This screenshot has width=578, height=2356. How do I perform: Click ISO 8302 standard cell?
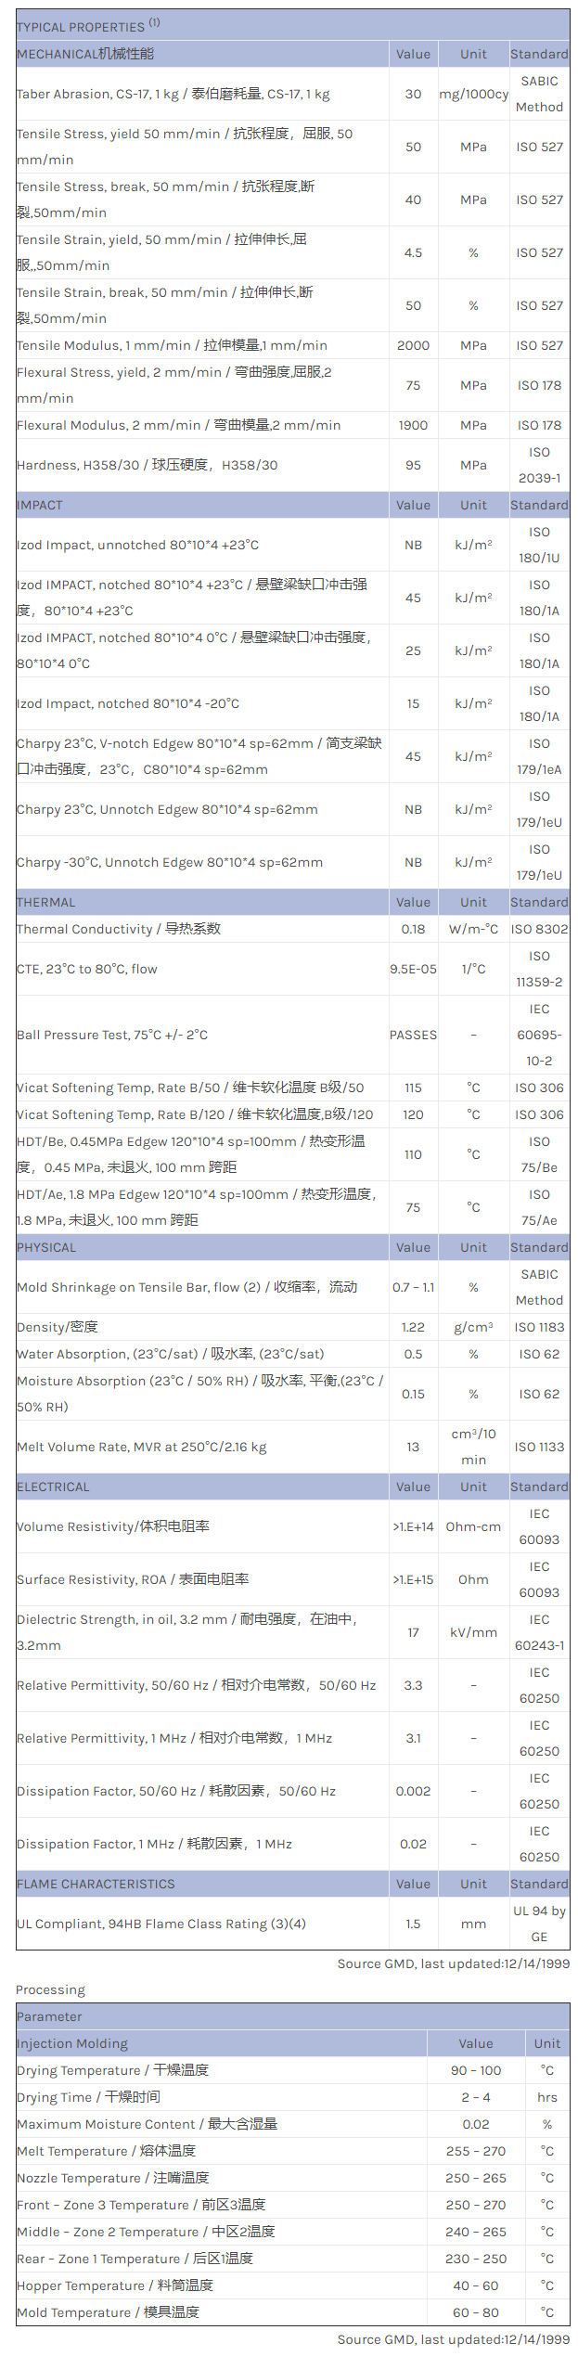tap(539, 929)
